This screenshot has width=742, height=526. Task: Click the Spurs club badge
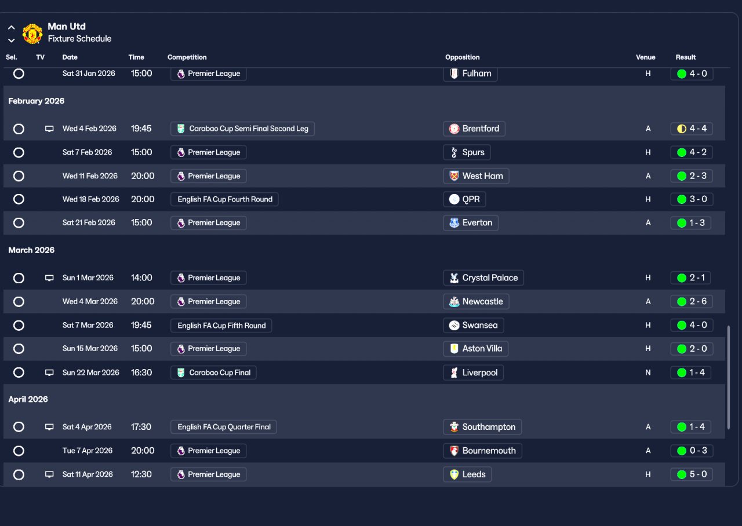tap(454, 152)
